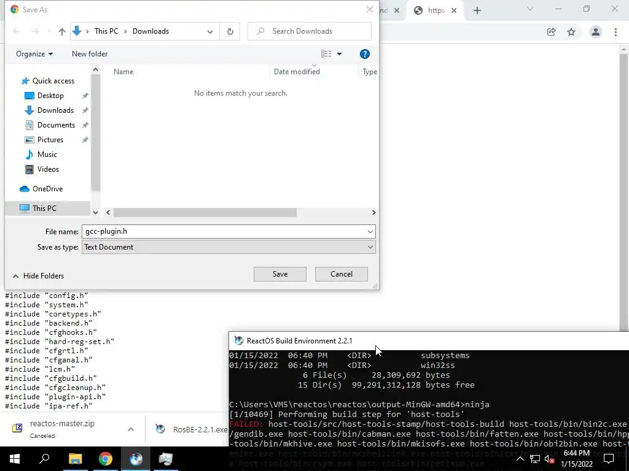The image size is (629, 471).
Task: Pin icon next to Desktop in sidebar
Action: coord(85,96)
